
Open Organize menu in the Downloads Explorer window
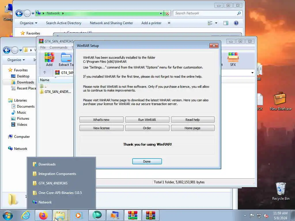[x=16, y=60]
